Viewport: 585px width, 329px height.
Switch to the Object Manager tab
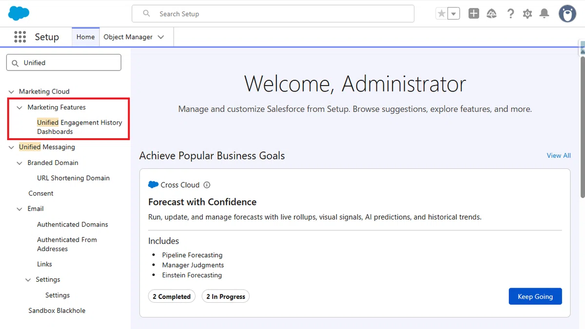(128, 37)
